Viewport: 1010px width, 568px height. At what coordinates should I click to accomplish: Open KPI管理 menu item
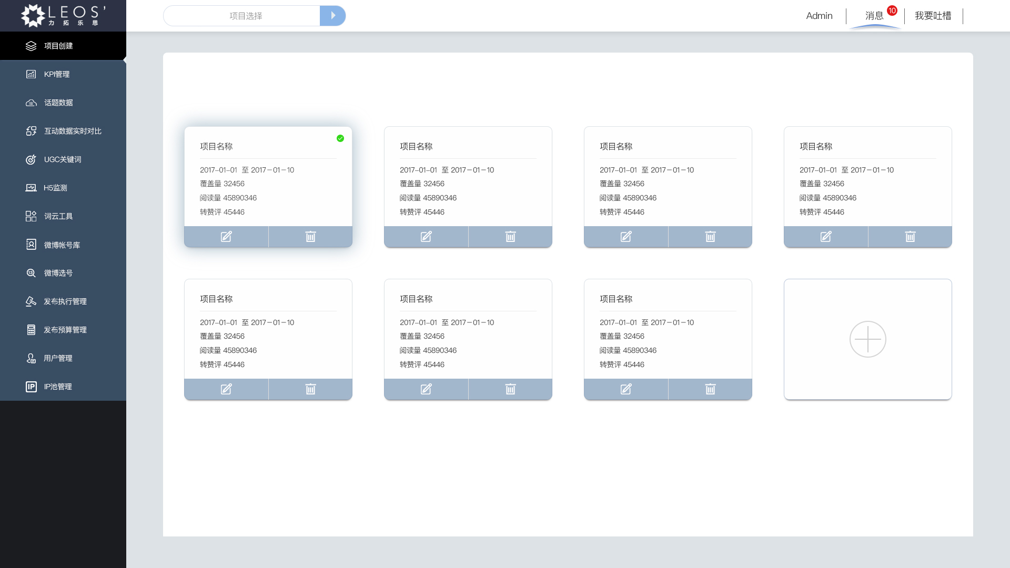[x=63, y=74]
